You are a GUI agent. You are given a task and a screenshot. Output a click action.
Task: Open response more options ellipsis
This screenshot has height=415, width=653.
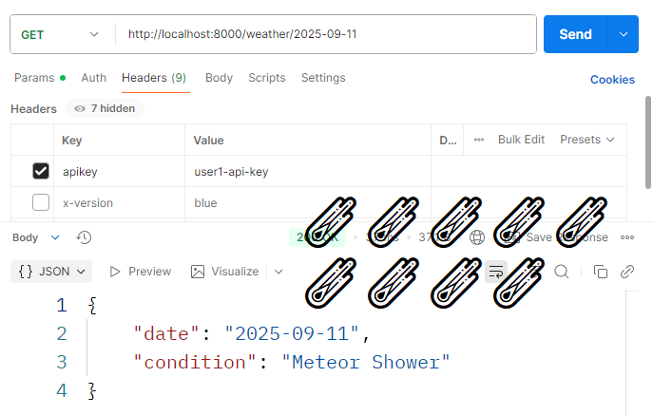click(627, 237)
